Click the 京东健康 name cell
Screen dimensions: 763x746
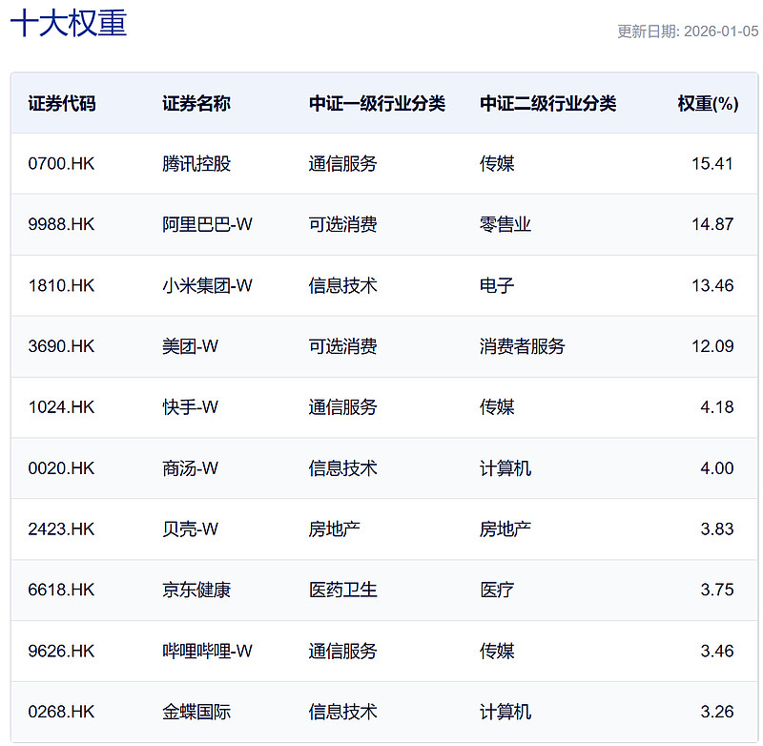click(x=196, y=590)
